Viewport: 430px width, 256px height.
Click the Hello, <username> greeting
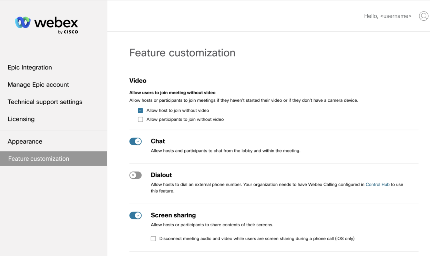(x=388, y=16)
